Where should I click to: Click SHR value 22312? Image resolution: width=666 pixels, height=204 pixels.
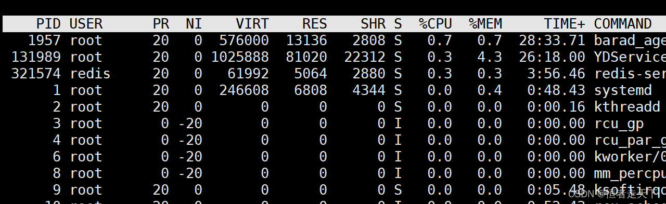[365, 57]
